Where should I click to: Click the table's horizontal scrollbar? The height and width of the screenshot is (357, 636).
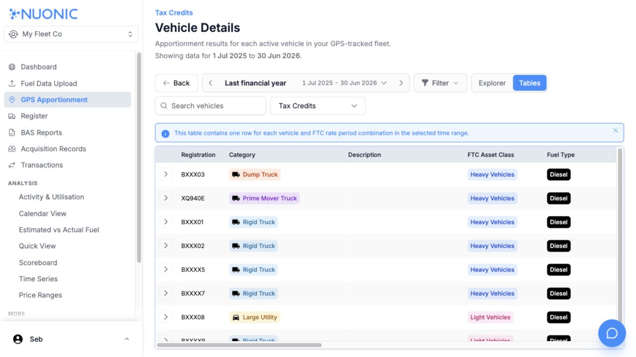239,345
